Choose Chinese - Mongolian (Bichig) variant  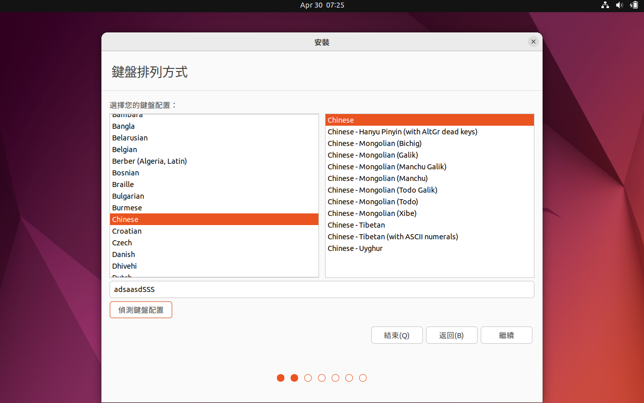click(x=430, y=143)
